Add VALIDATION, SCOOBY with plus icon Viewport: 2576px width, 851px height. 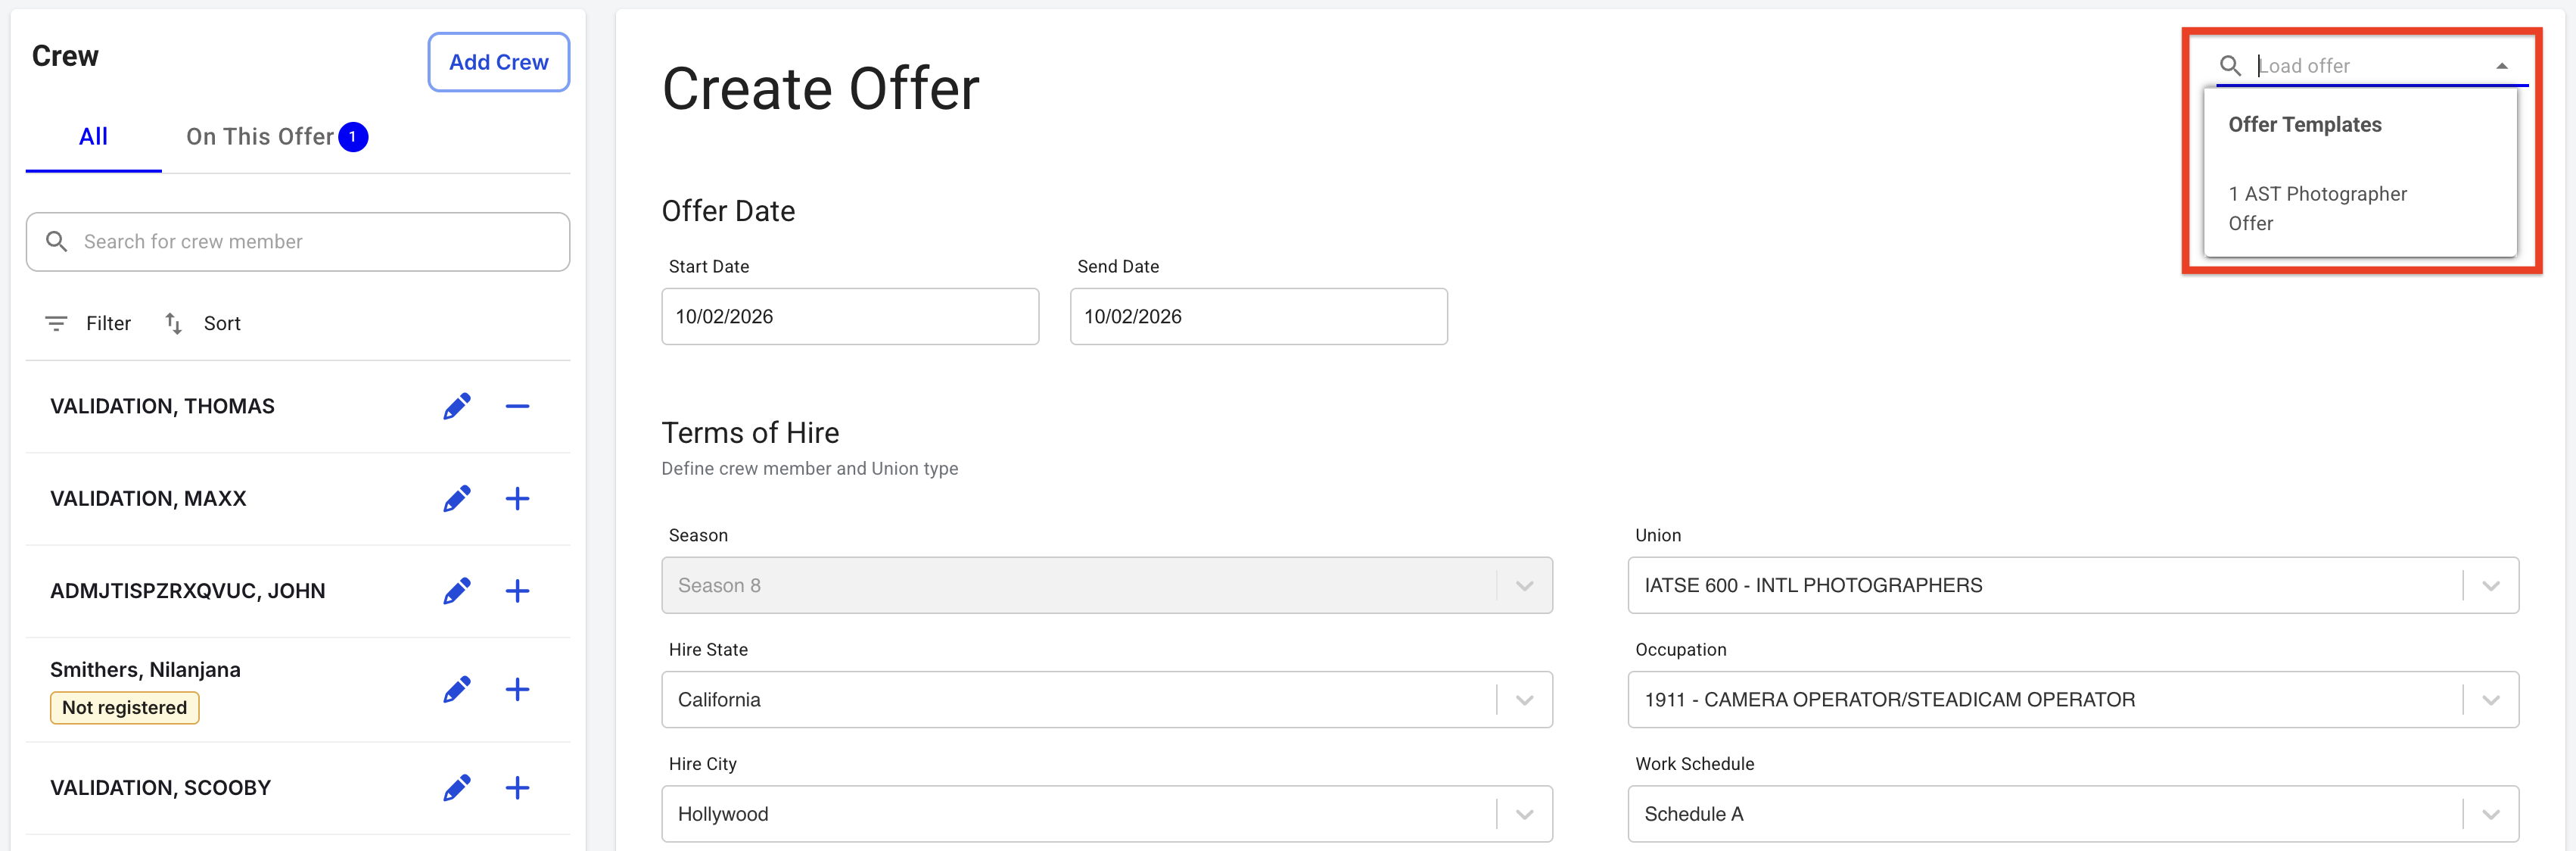click(x=517, y=788)
